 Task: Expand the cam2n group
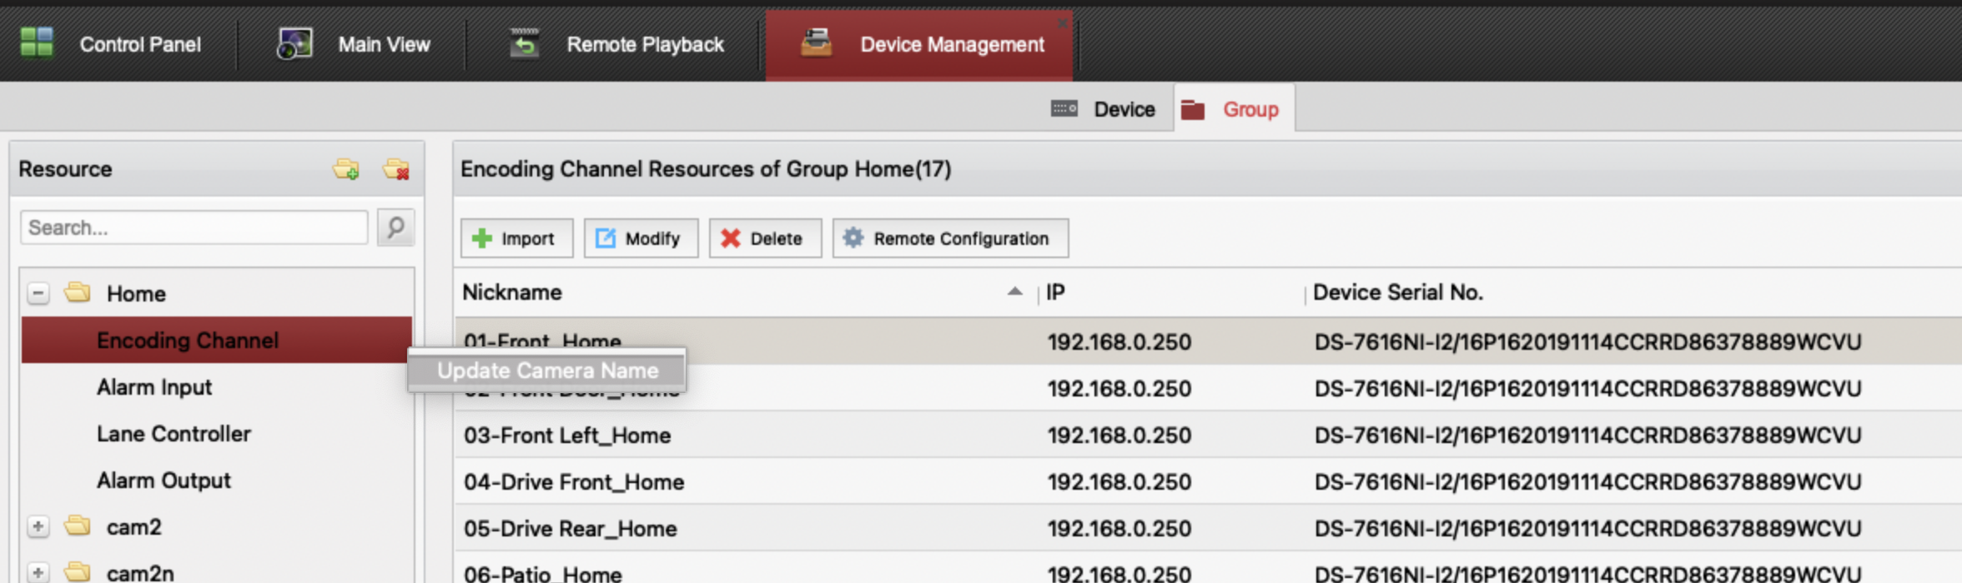tap(38, 572)
